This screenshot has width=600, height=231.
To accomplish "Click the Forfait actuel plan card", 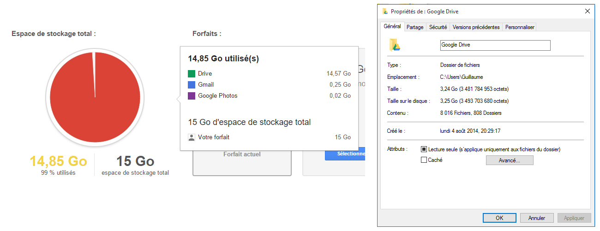I will point(242,163).
